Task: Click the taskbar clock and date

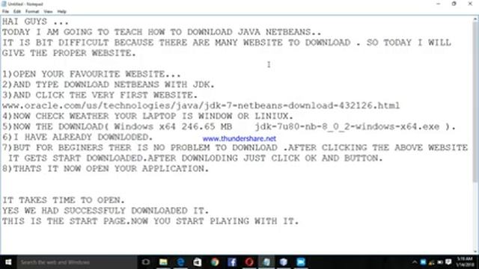Action: point(465,262)
